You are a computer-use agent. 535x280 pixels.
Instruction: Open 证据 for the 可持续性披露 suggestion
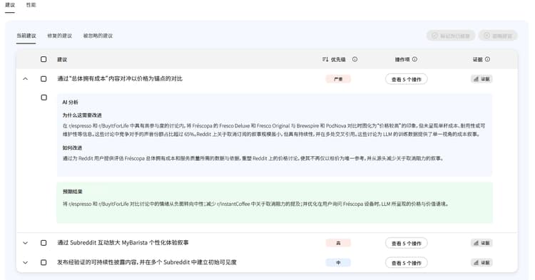[x=481, y=263]
